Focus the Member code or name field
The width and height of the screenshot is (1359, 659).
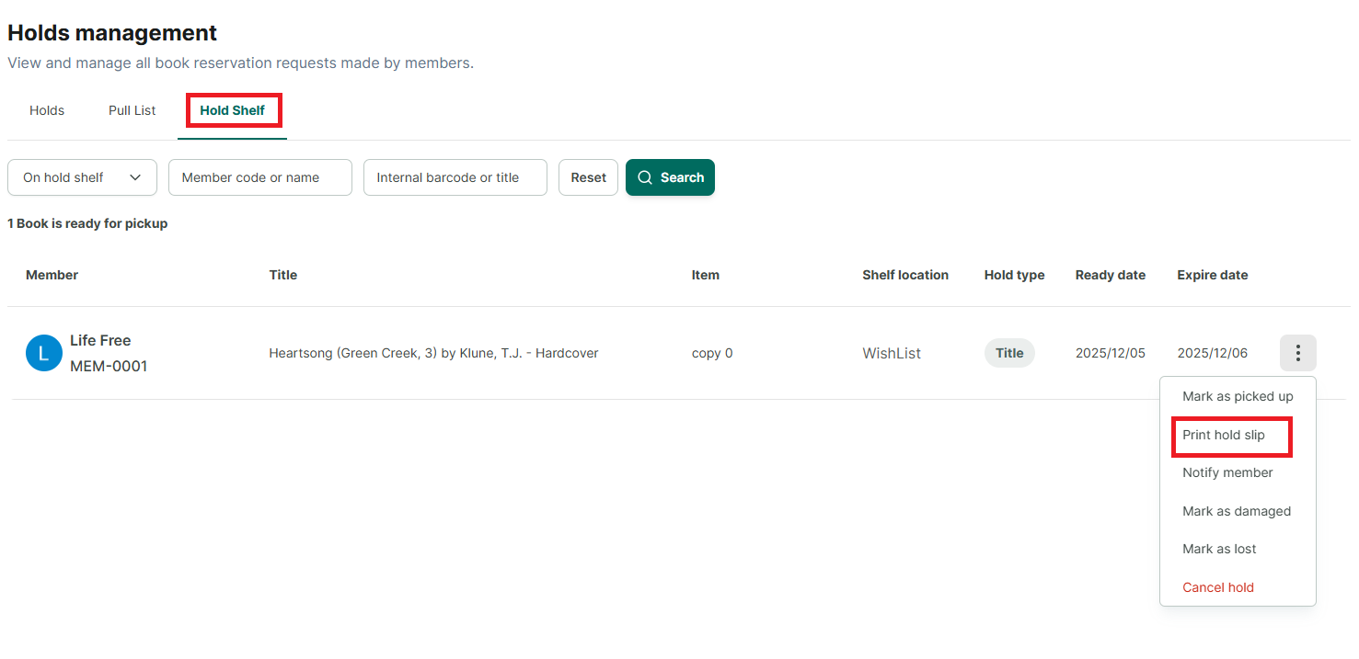pos(260,177)
